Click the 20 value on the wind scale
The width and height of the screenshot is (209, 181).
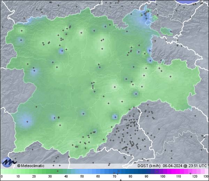tap(34, 176)
